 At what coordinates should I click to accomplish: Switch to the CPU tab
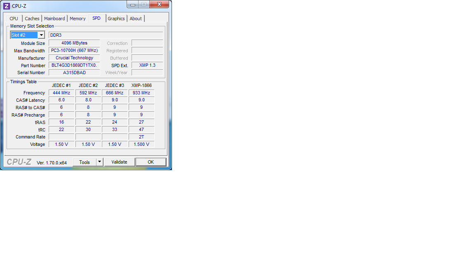14,19
